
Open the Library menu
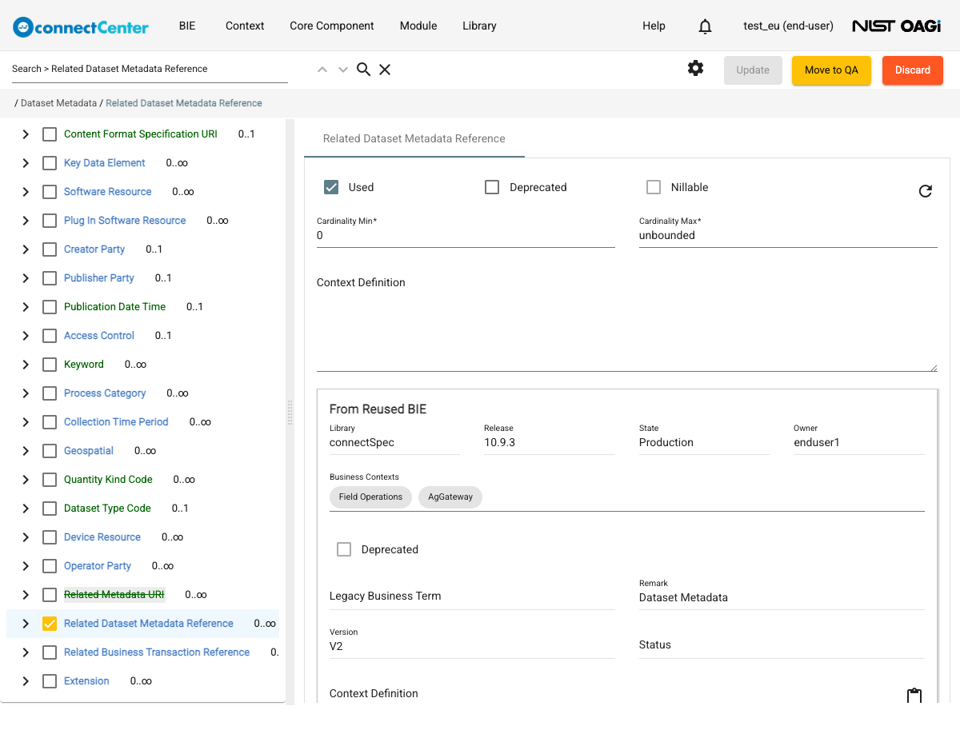[x=479, y=26]
